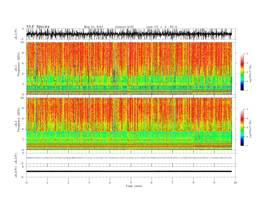265x205 pixels.
Task: Click the ch.2 'Frequency (kHz)' axis label
Action: [x=19, y=120]
